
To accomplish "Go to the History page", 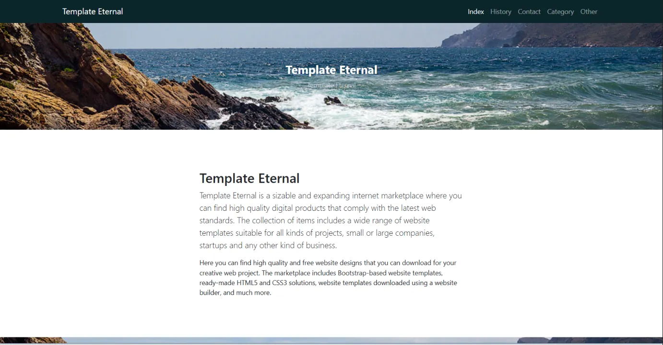I will tap(500, 11).
